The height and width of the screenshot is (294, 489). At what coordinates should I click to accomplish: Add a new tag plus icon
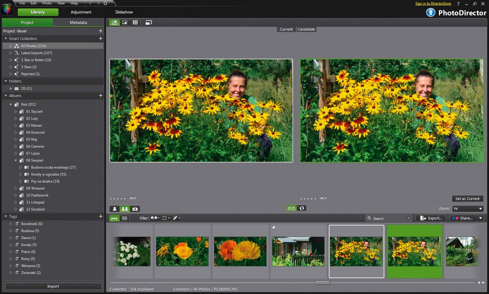tap(100, 216)
